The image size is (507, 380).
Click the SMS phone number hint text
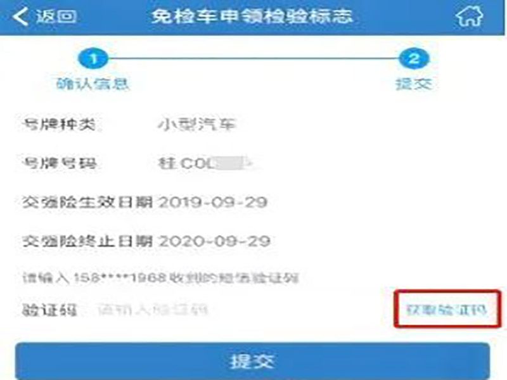coord(160,277)
